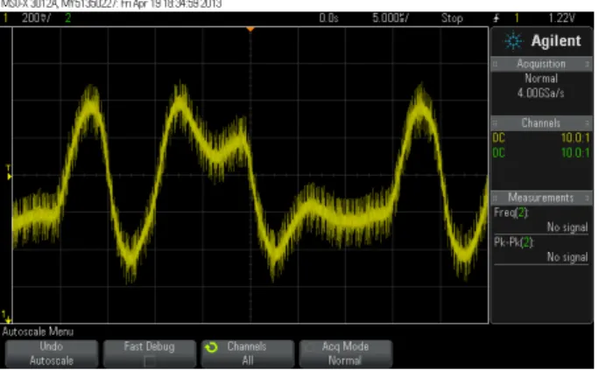Click the yellow DC 10.0:1 channel row
This screenshot has width=599, height=370.
[x=541, y=137]
